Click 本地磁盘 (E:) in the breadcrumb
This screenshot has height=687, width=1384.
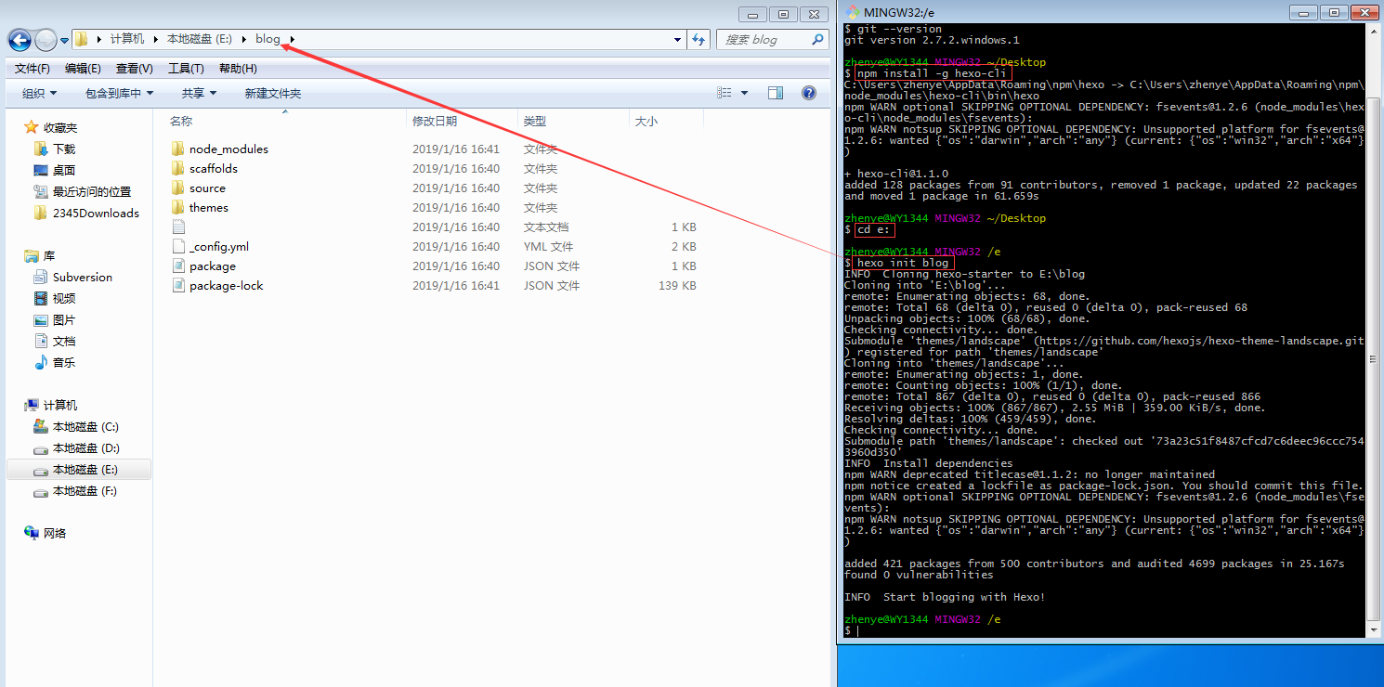(199, 39)
